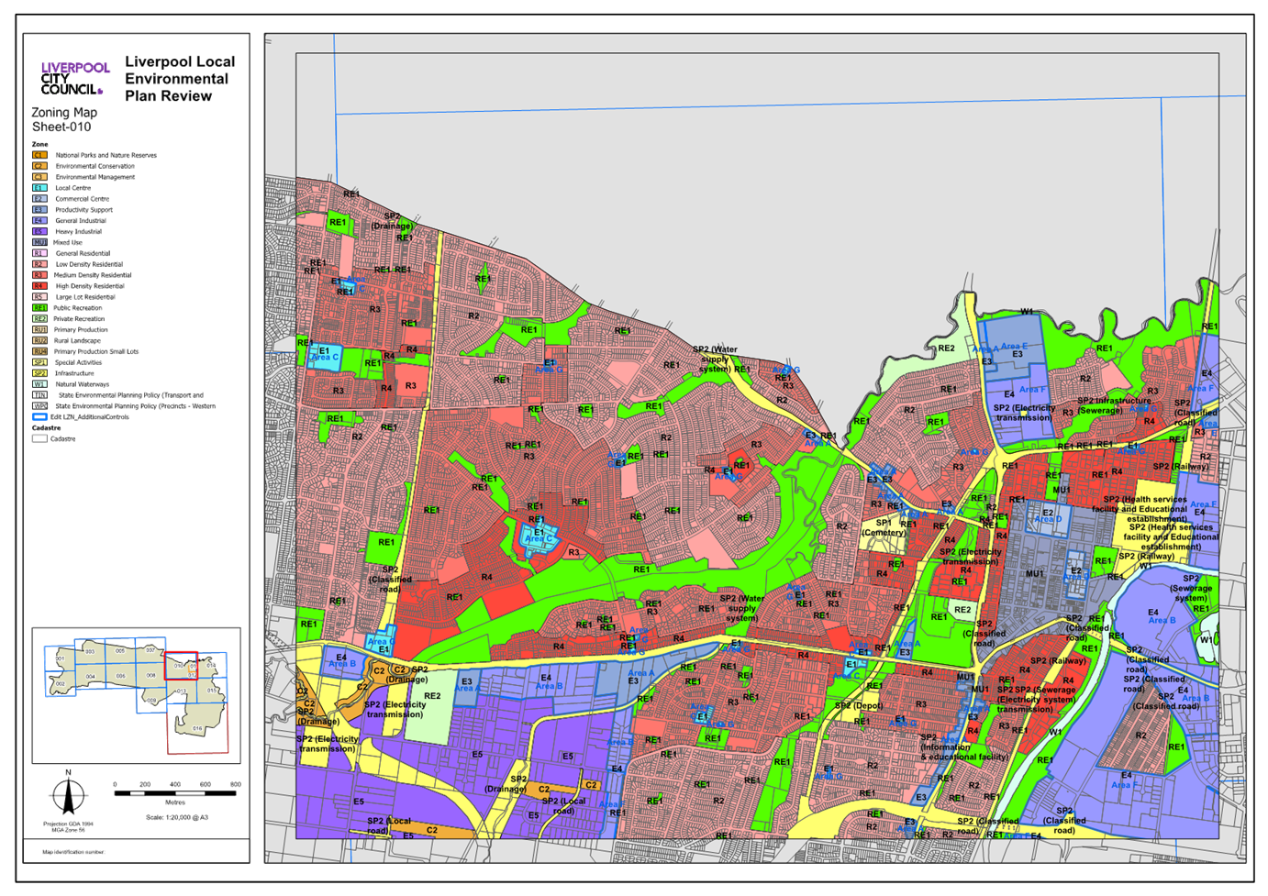
Task: Click 'Large Lot Residential' legend label
Action: (x=85, y=297)
